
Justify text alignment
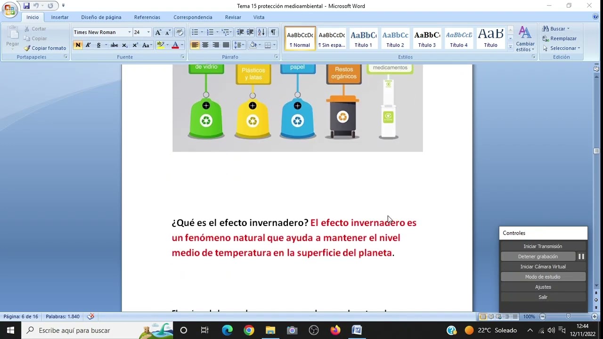tap(226, 45)
